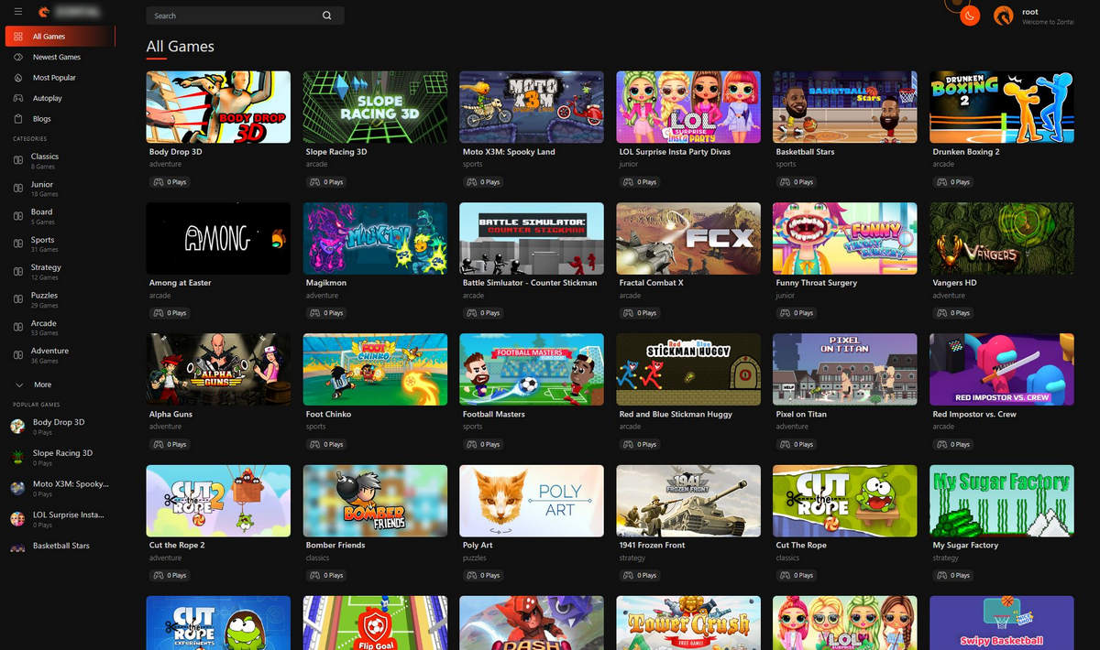This screenshot has height=650, width=1100.
Task: Expand the More categories chevron
Action: click(x=19, y=385)
